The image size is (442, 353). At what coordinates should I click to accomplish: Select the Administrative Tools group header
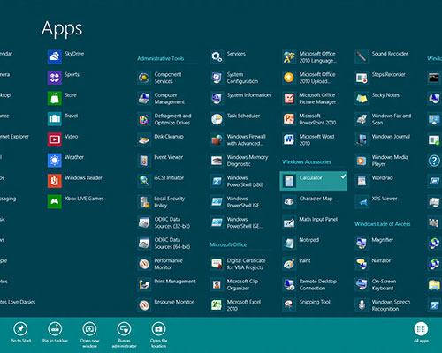point(161,58)
